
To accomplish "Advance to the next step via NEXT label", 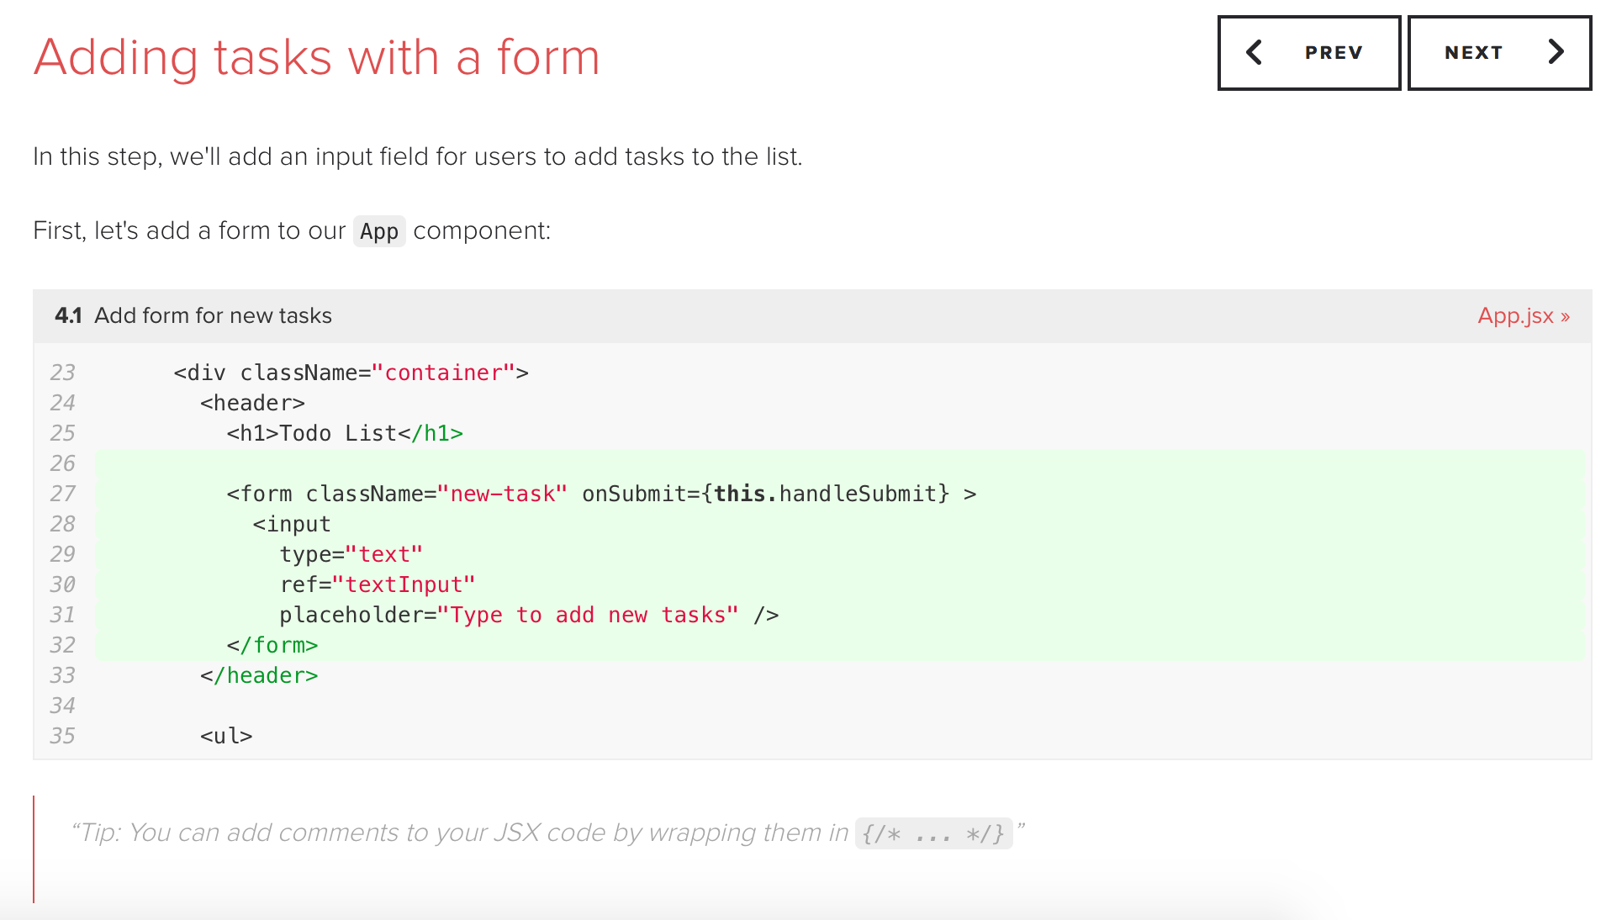I will [1473, 53].
